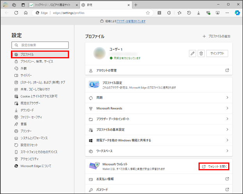Screen dimensions: 243x194
Task: Open the パスワード row
Action: coord(159,189)
